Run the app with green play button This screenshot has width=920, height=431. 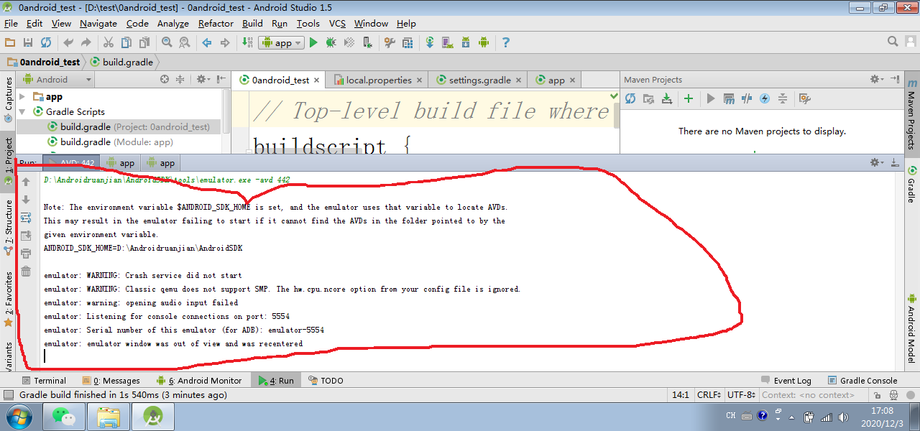pyautogui.click(x=313, y=42)
